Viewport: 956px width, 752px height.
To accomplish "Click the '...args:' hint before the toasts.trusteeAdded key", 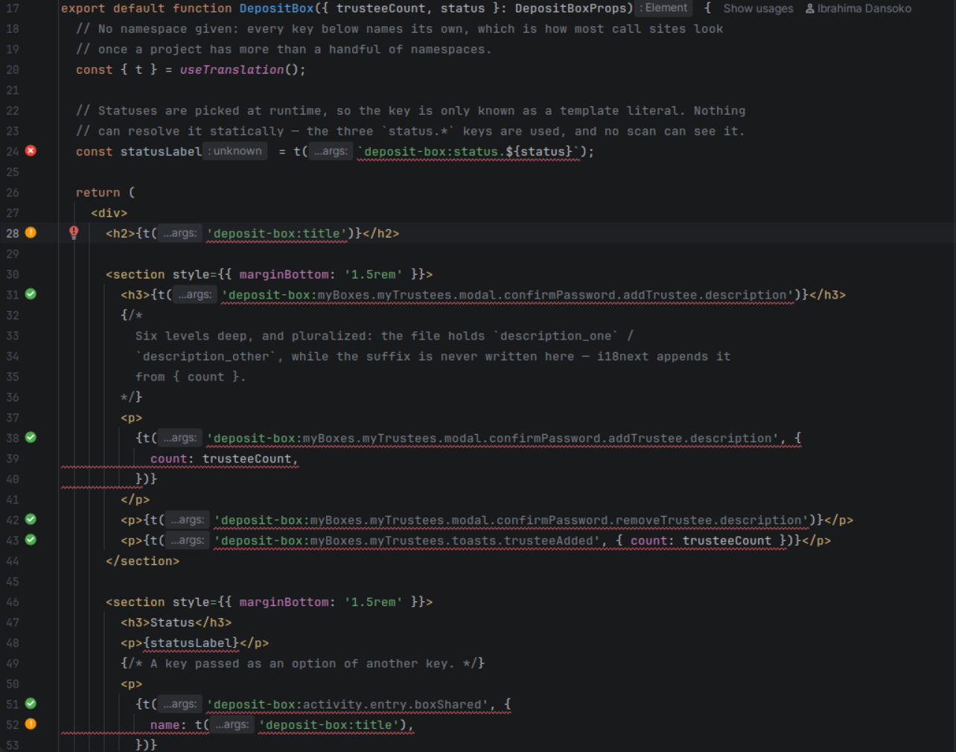I will tap(187, 541).
